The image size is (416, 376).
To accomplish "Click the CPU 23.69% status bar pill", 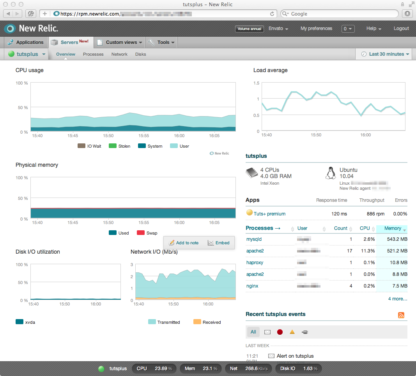I will tap(154, 369).
